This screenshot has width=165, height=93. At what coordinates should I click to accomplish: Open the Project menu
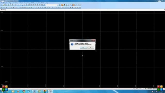click(10, 3)
